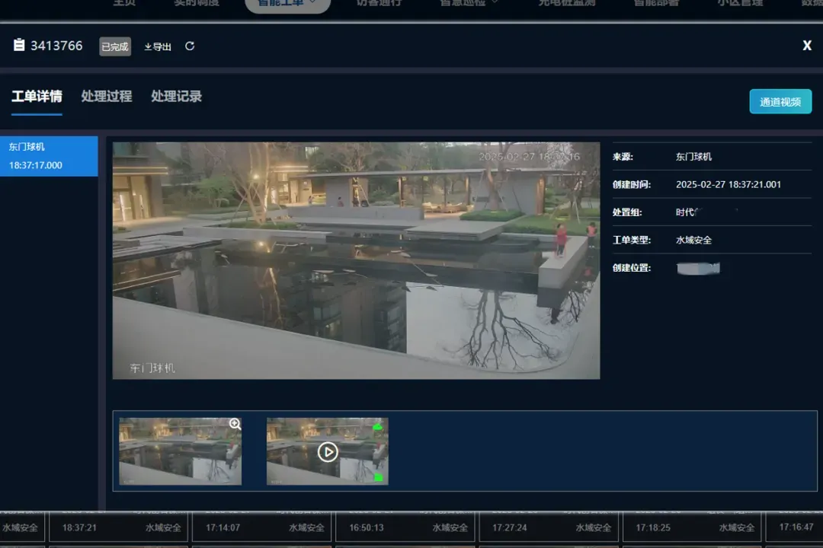Switch to the 处理过程 tab
Image resolution: width=823 pixels, height=548 pixels.
(x=107, y=97)
